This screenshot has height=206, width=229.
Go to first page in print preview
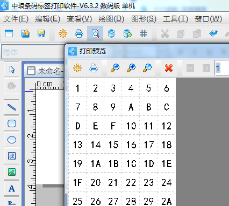[190, 68]
